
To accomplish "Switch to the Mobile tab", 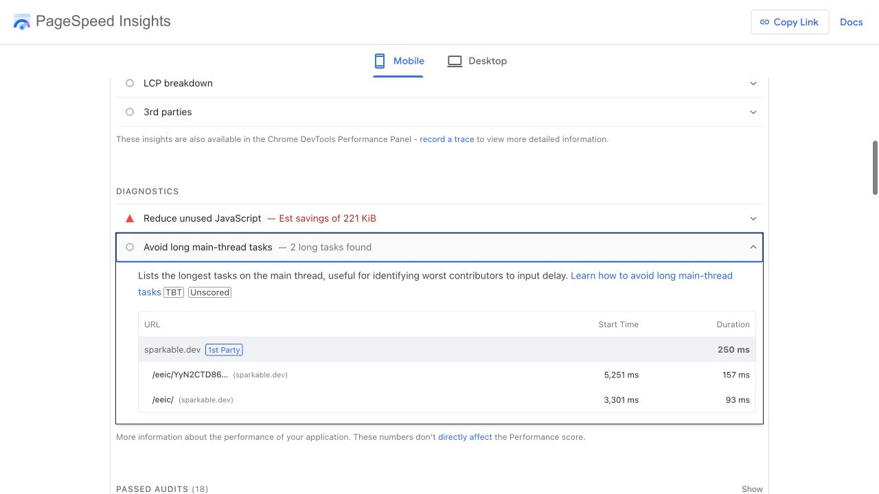I will coord(398,61).
